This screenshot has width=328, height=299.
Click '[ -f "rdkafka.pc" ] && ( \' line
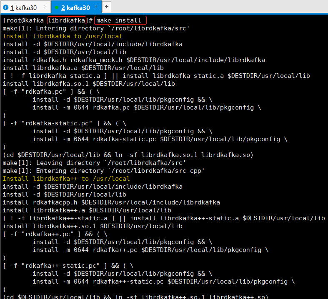pos(51,92)
